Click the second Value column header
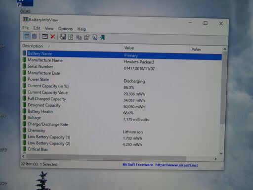253x190 pixels. pyautogui.click(x=206, y=49)
